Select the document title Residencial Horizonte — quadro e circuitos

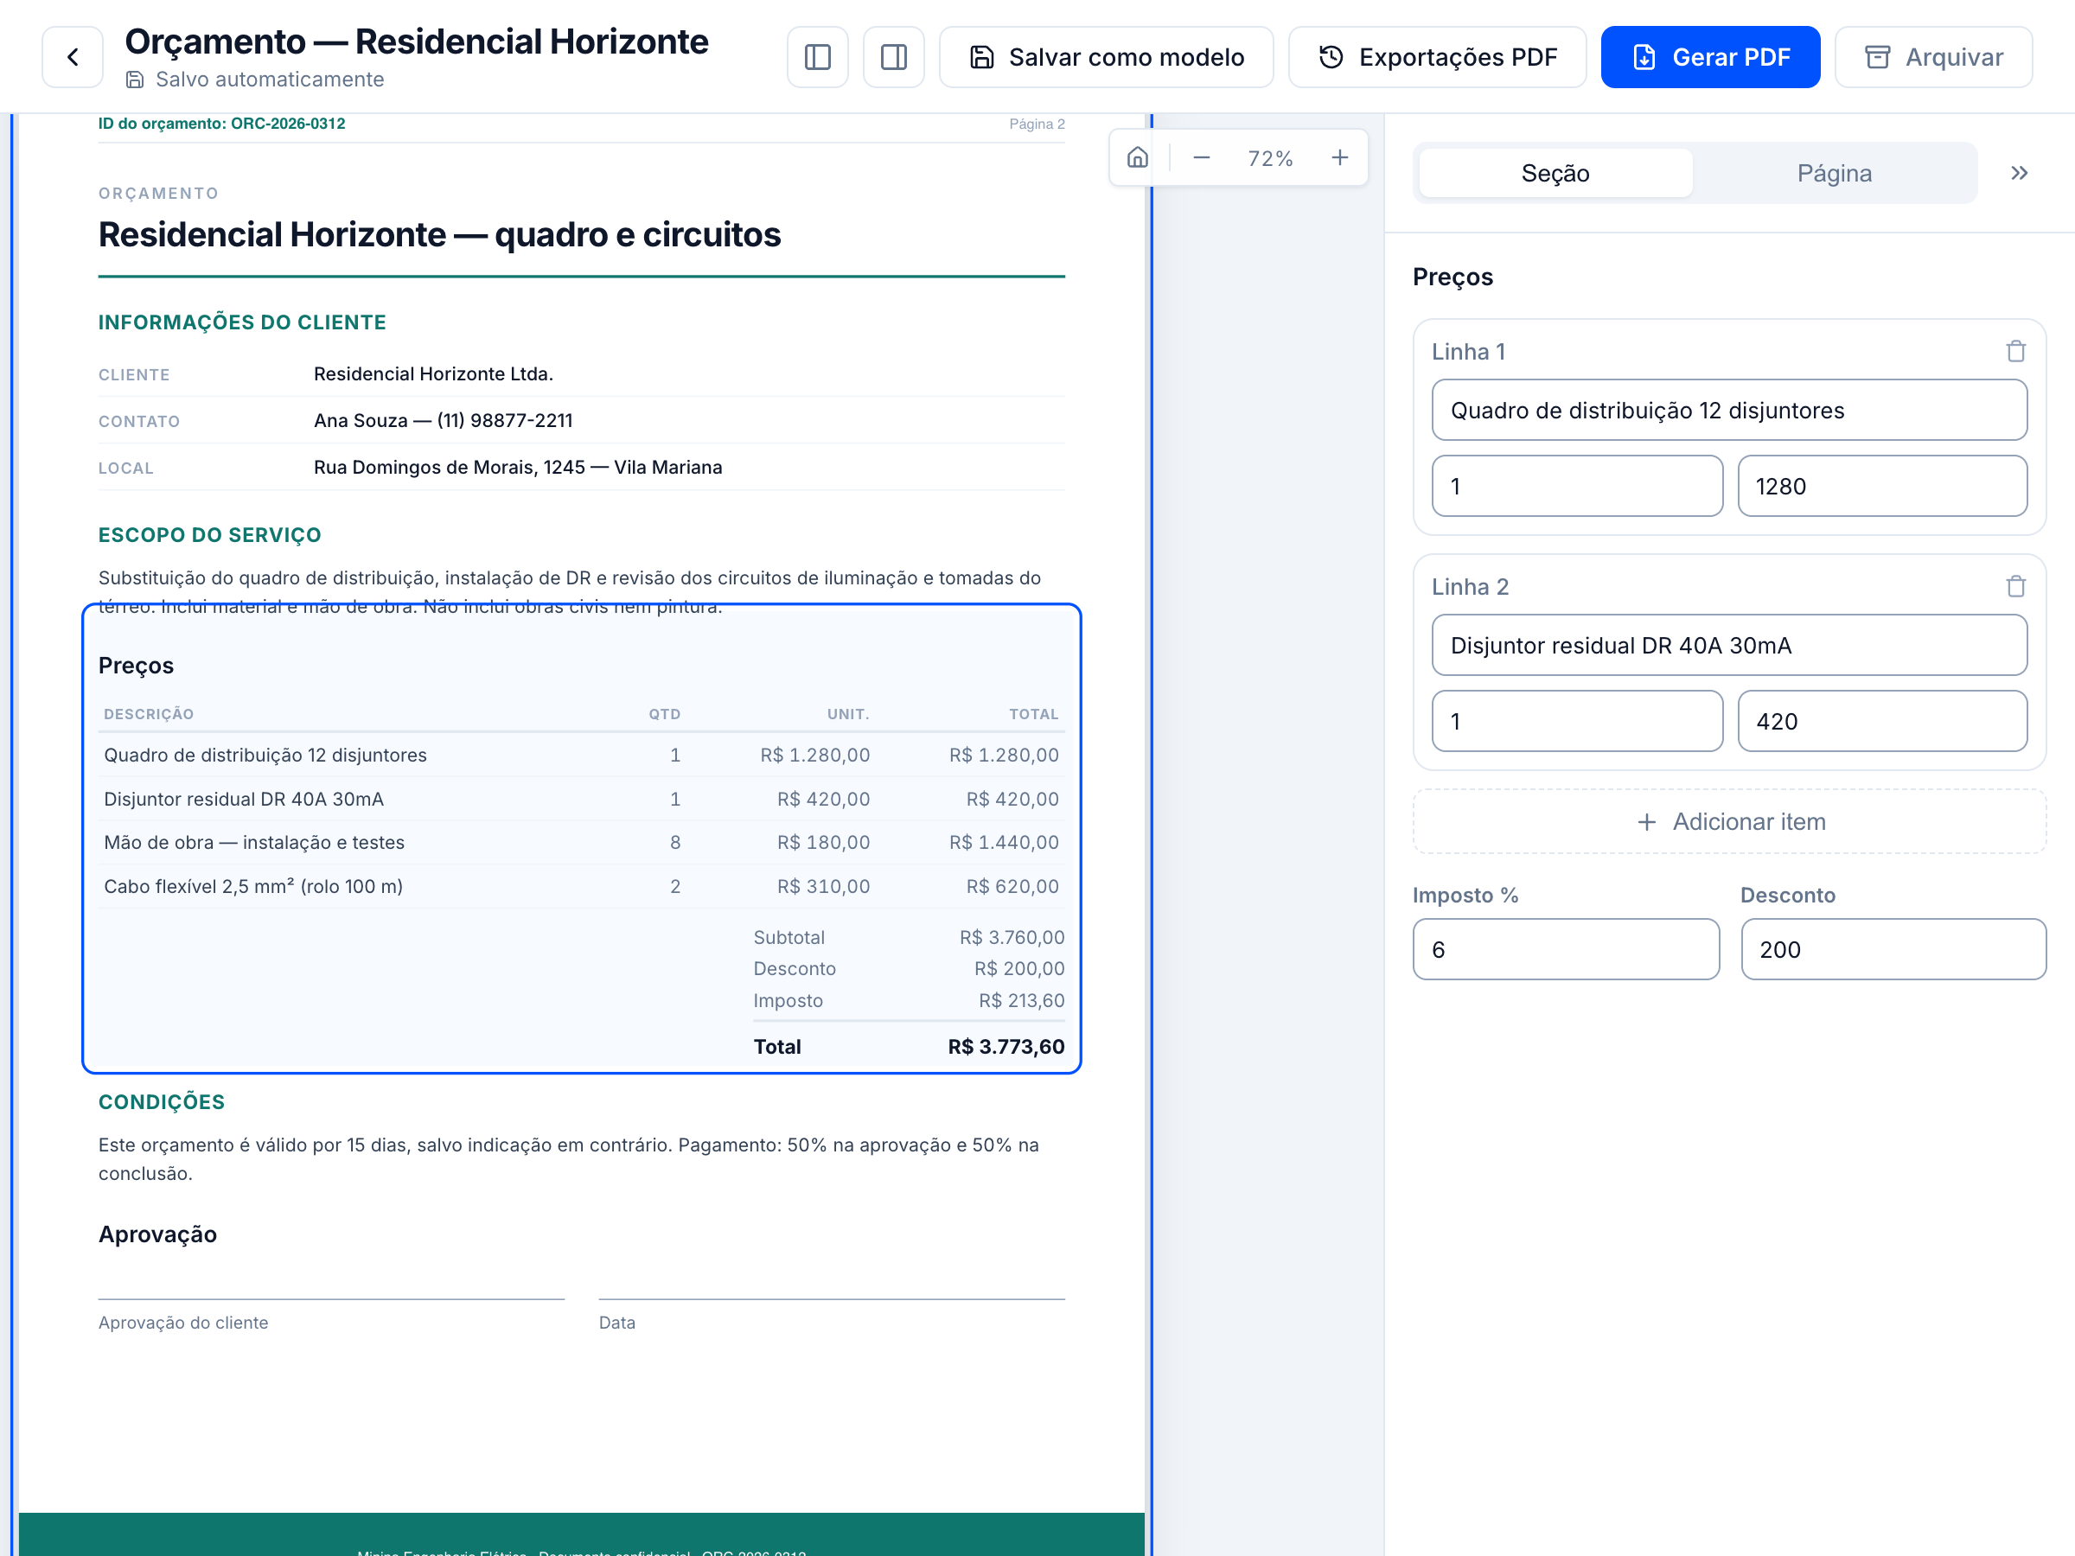[439, 234]
